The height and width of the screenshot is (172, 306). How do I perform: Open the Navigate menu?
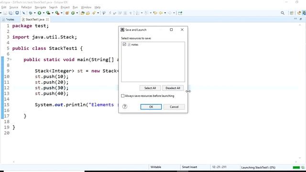pyautogui.click(x=40, y=7)
